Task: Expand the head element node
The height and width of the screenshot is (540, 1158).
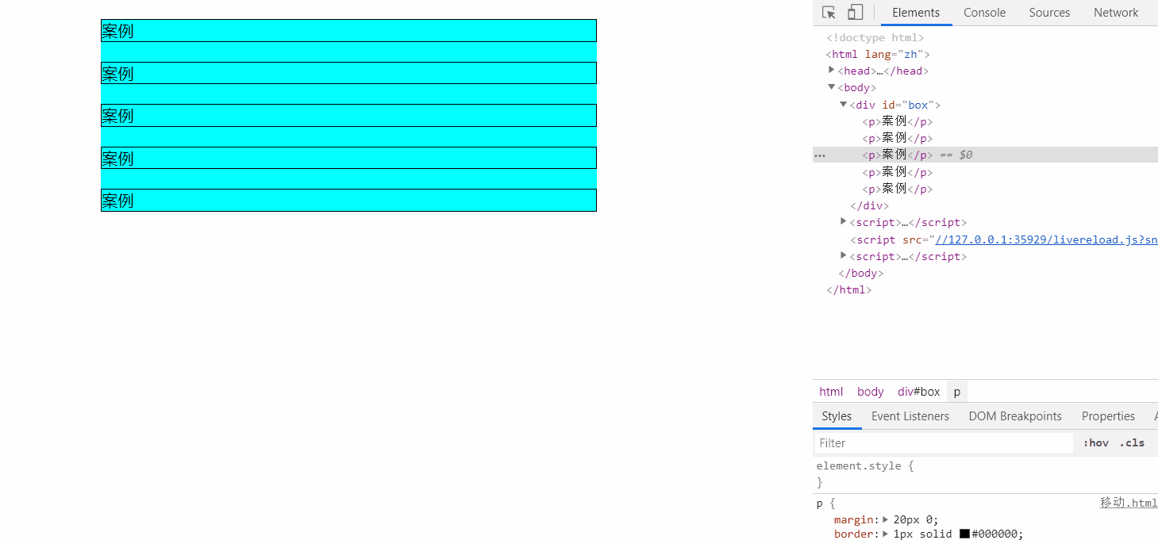Action: click(832, 71)
